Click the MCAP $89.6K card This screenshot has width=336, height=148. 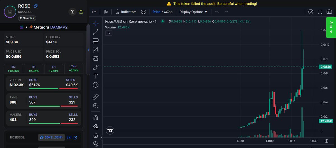click(23, 40)
